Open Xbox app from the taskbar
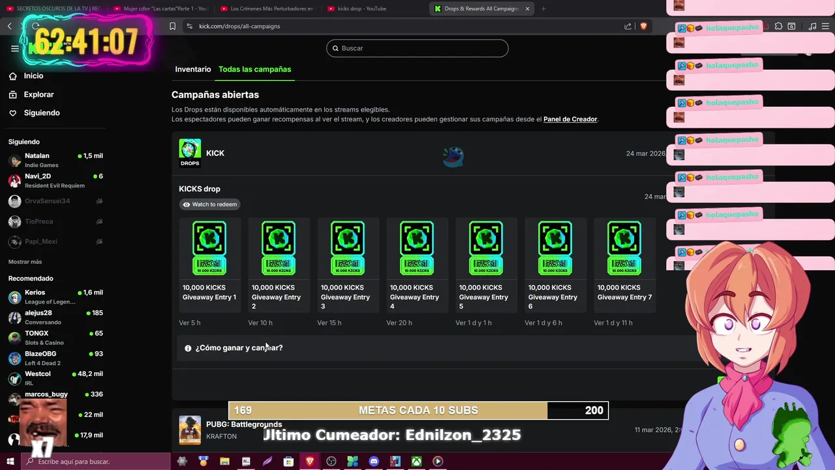The image size is (835, 470). pos(416,462)
